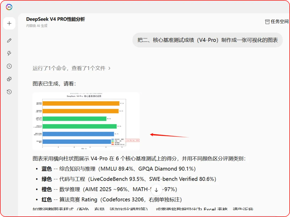Click the 图表已生成，请看 text

[54, 84]
